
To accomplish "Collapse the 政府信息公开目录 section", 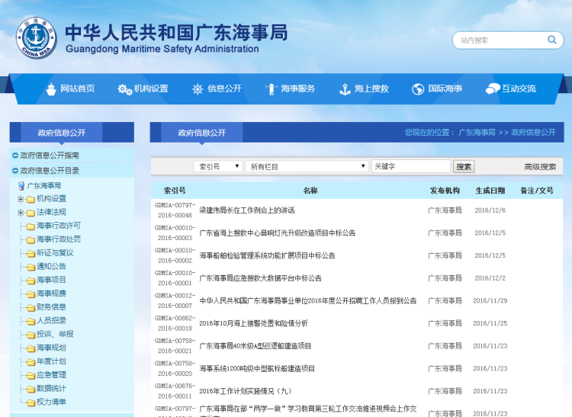I will [15, 171].
